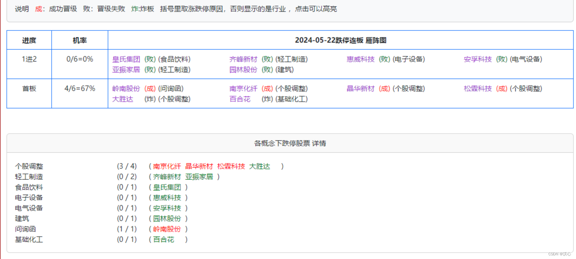576x259 pixels.
Task: Click the (1 / 1) count for 问询函
Action: click(x=127, y=229)
